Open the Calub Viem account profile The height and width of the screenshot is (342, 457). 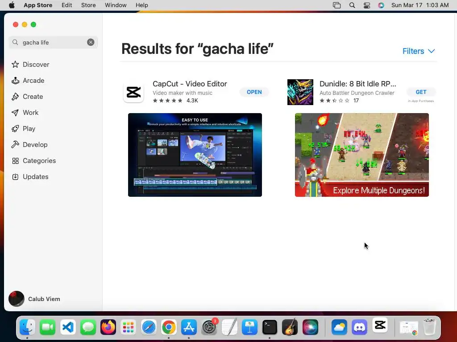pos(34,299)
